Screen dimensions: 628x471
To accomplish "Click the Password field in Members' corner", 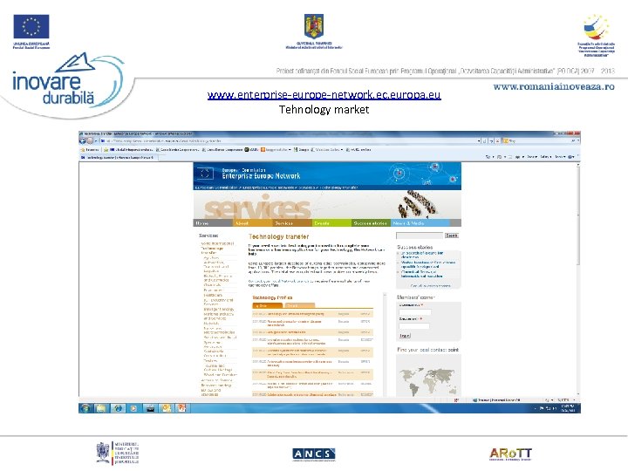I will (414, 326).
